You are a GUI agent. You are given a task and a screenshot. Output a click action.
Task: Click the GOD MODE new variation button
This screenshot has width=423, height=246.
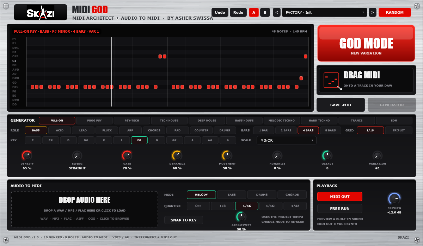click(x=366, y=44)
